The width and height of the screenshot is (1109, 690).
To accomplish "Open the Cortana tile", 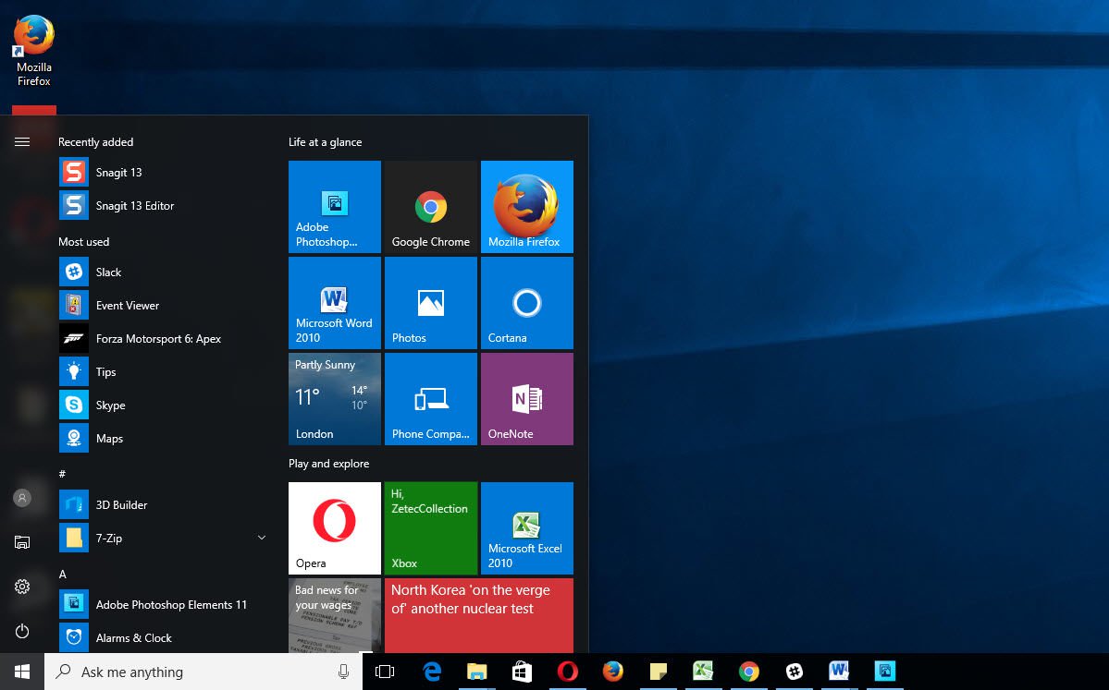I will 526,303.
